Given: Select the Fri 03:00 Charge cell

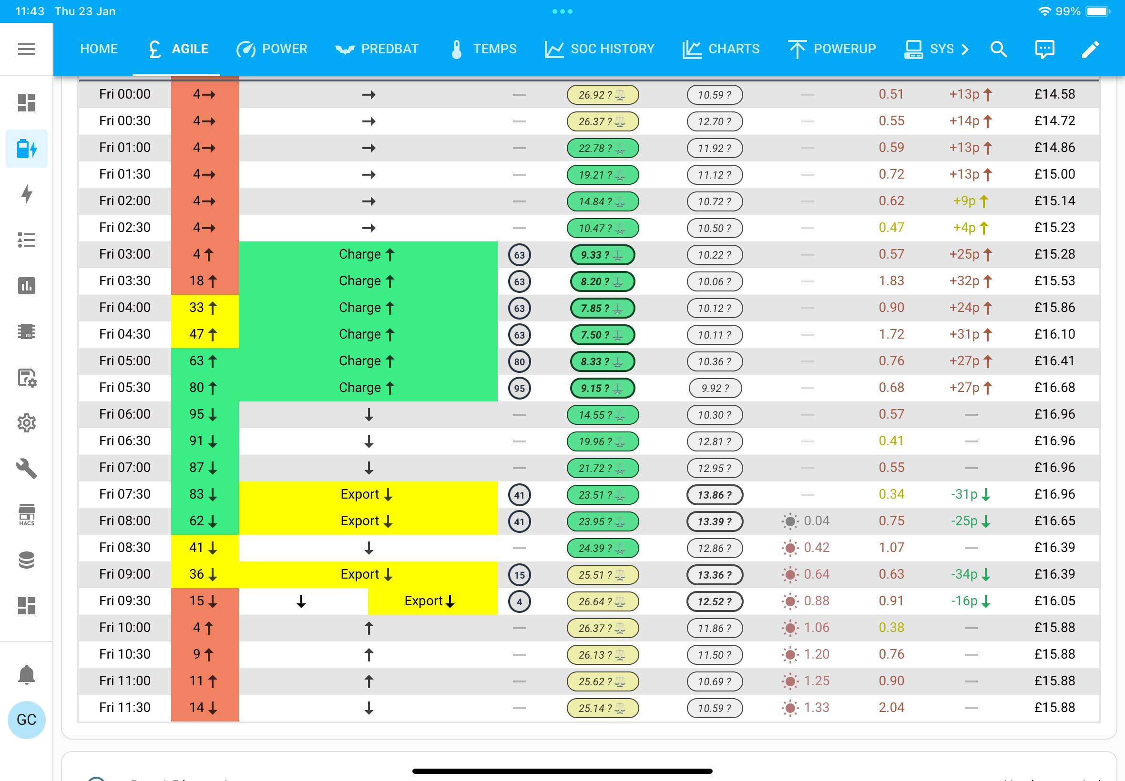Looking at the screenshot, I should [x=368, y=254].
